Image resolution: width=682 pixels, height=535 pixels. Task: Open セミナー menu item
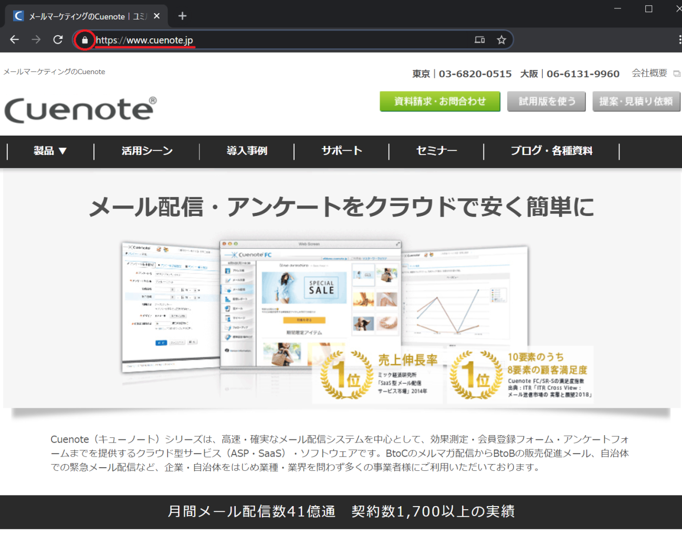pyautogui.click(x=436, y=151)
